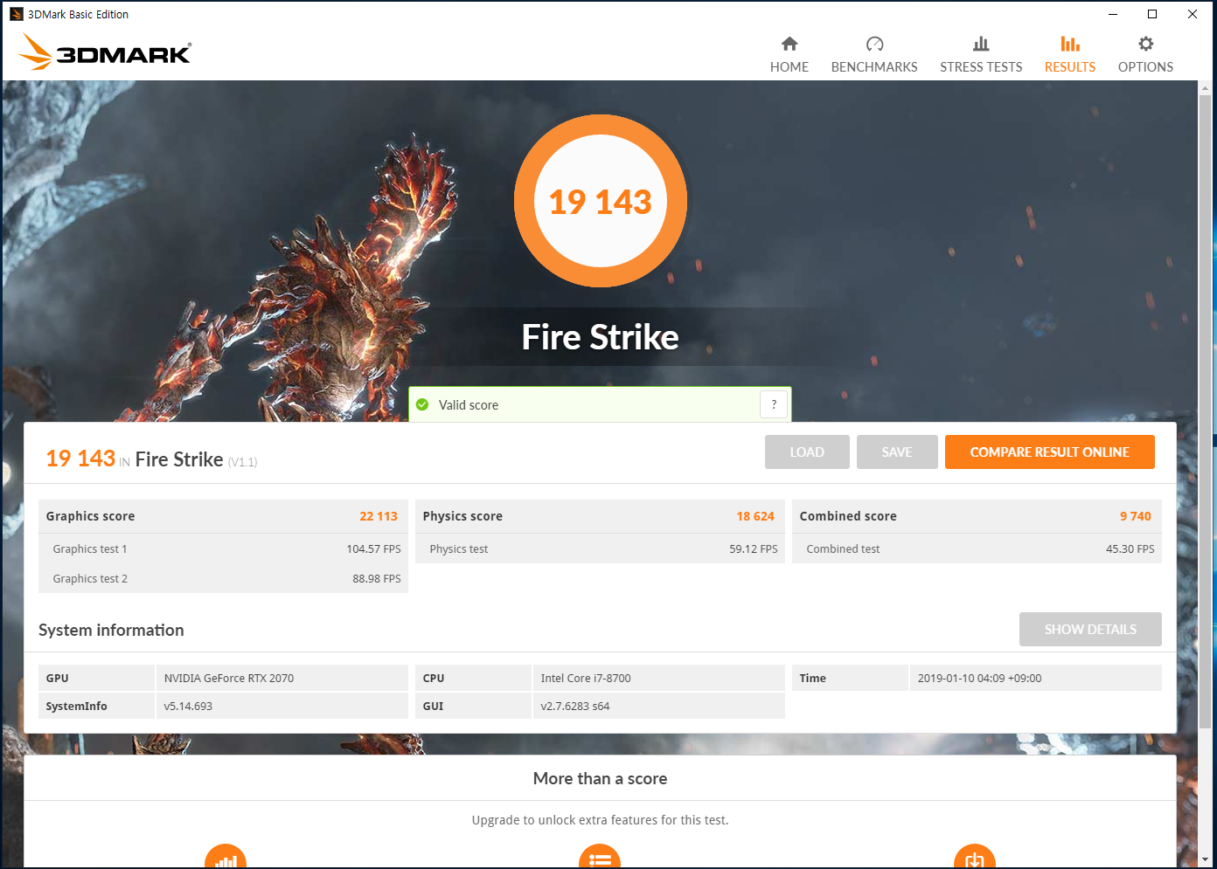Click Graphics test 1 row 104.57 FPS

[x=224, y=548]
